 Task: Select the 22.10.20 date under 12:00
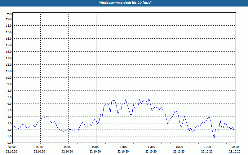123,152
